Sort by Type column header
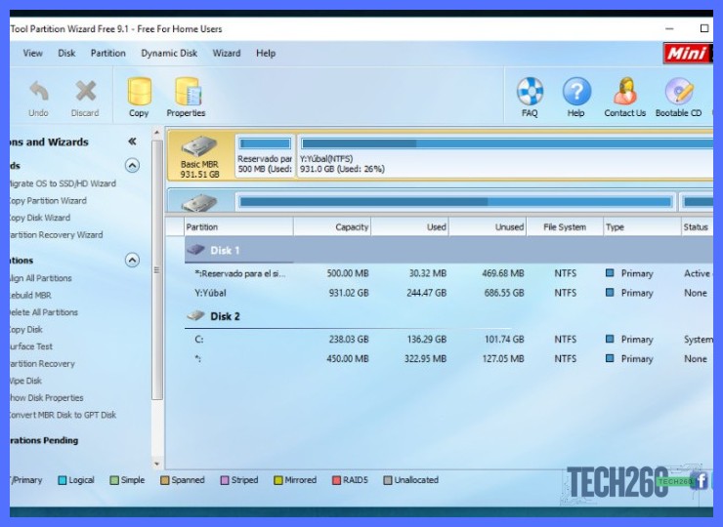The height and width of the screenshot is (527, 723). click(642, 226)
